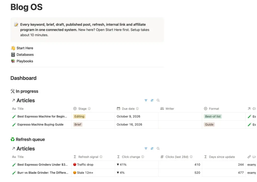Select the 244 days since update cell
Viewport: 257px width, 182px height.
pyautogui.click(x=224, y=165)
